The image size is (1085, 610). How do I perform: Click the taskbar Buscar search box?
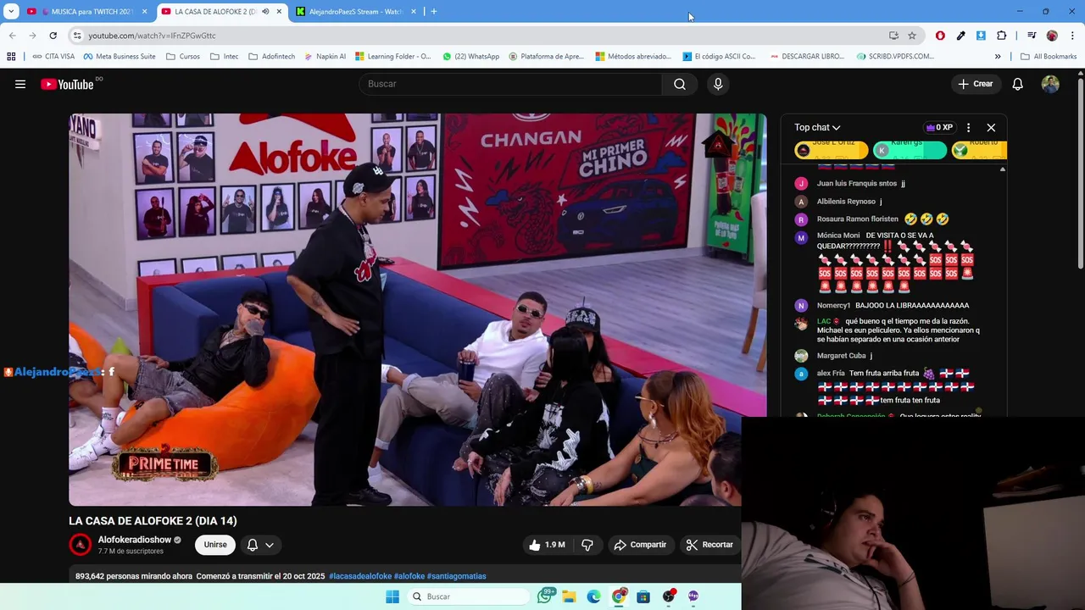(467, 596)
